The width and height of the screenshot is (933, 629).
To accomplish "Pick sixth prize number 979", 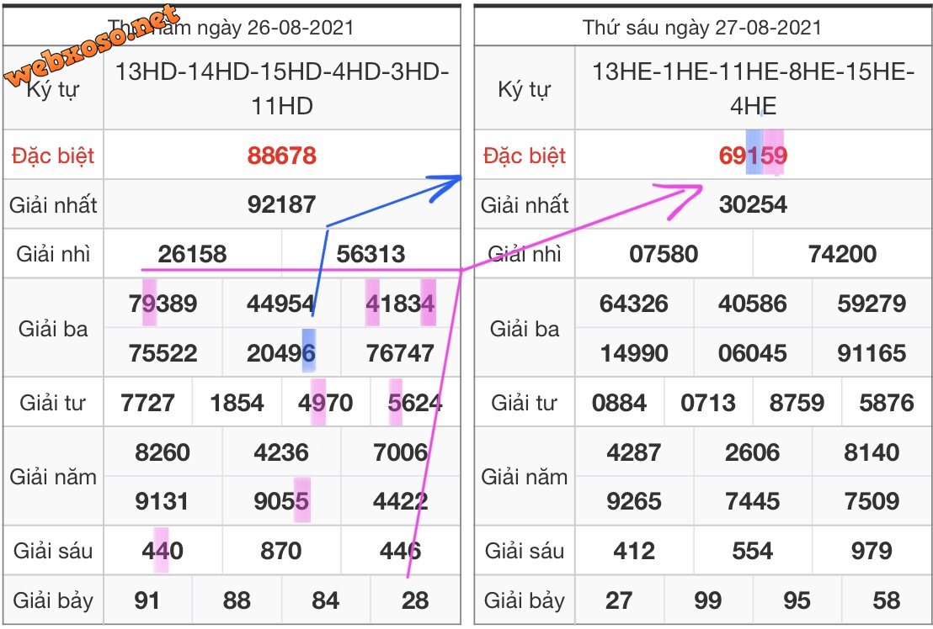I will [872, 551].
